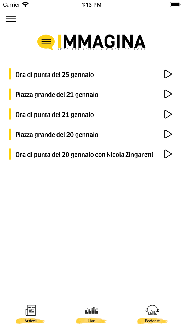The image size is (183, 325).
Task: Select the Live equalizer icon
Action: [91, 310]
